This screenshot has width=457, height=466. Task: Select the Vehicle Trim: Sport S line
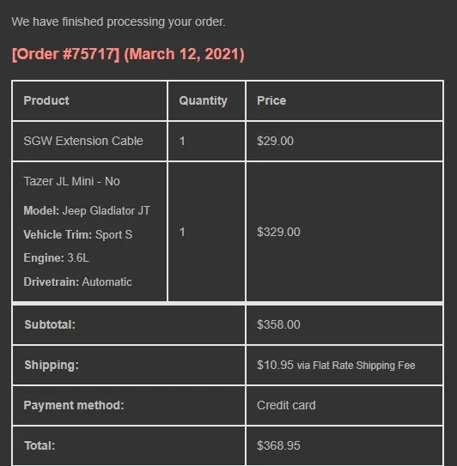(x=78, y=235)
